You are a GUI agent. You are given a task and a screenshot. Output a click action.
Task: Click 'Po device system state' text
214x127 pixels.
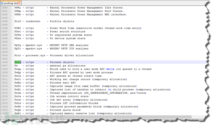pyautogui.click(x=68, y=38)
